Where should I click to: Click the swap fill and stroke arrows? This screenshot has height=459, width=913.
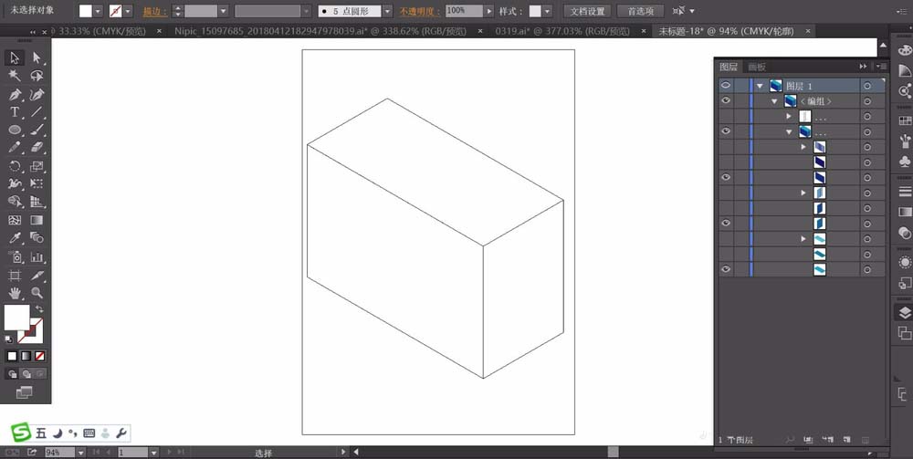[39, 309]
